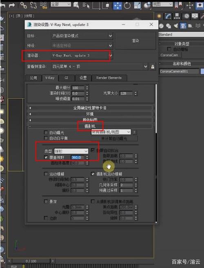Toggle the Window/Crossing selection icon
Image resolution: width=204 pixels, height=268 pixels.
106,5
